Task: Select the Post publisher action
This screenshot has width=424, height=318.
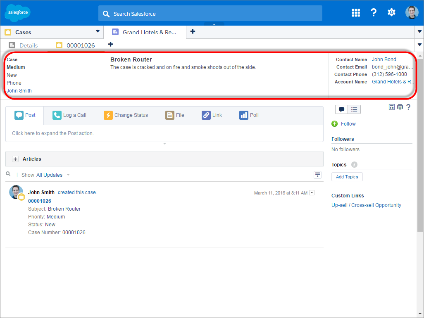Action: tap(25, 115)
